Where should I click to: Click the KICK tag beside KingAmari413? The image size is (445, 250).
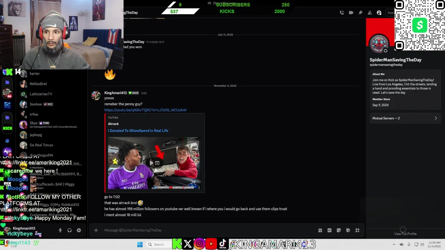pos(133,93)
